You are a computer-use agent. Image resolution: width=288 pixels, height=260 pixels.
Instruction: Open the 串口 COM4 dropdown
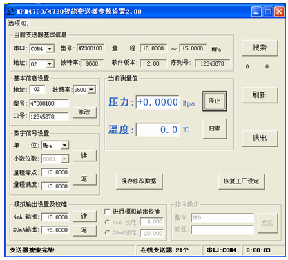(x=50, y=49)
